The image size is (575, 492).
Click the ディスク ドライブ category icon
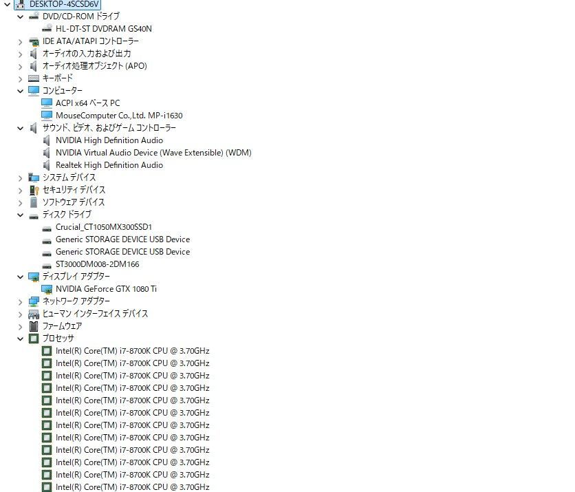point(34,216)
